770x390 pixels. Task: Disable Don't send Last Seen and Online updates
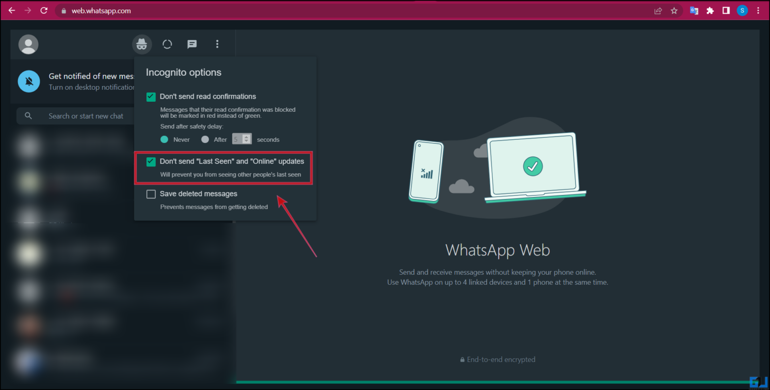(150, 161)
